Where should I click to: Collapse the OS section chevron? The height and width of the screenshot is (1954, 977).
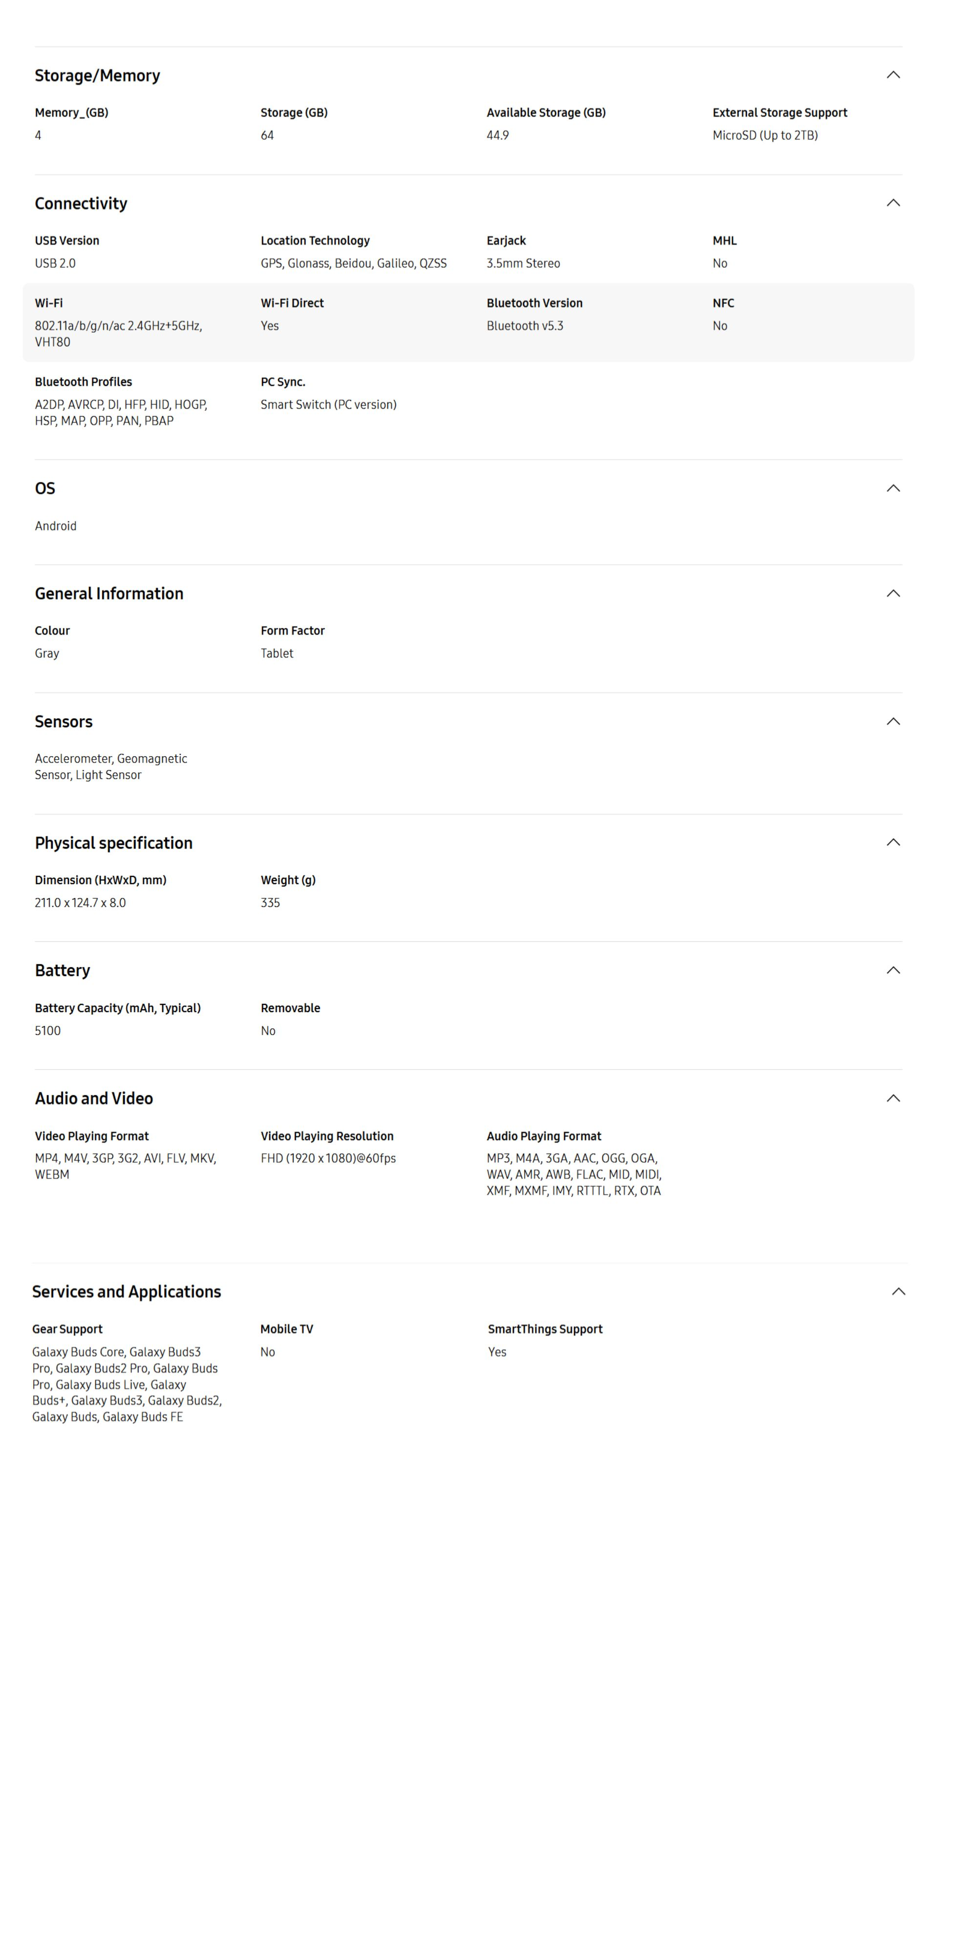pyautogui.click(x=893, y=488)
